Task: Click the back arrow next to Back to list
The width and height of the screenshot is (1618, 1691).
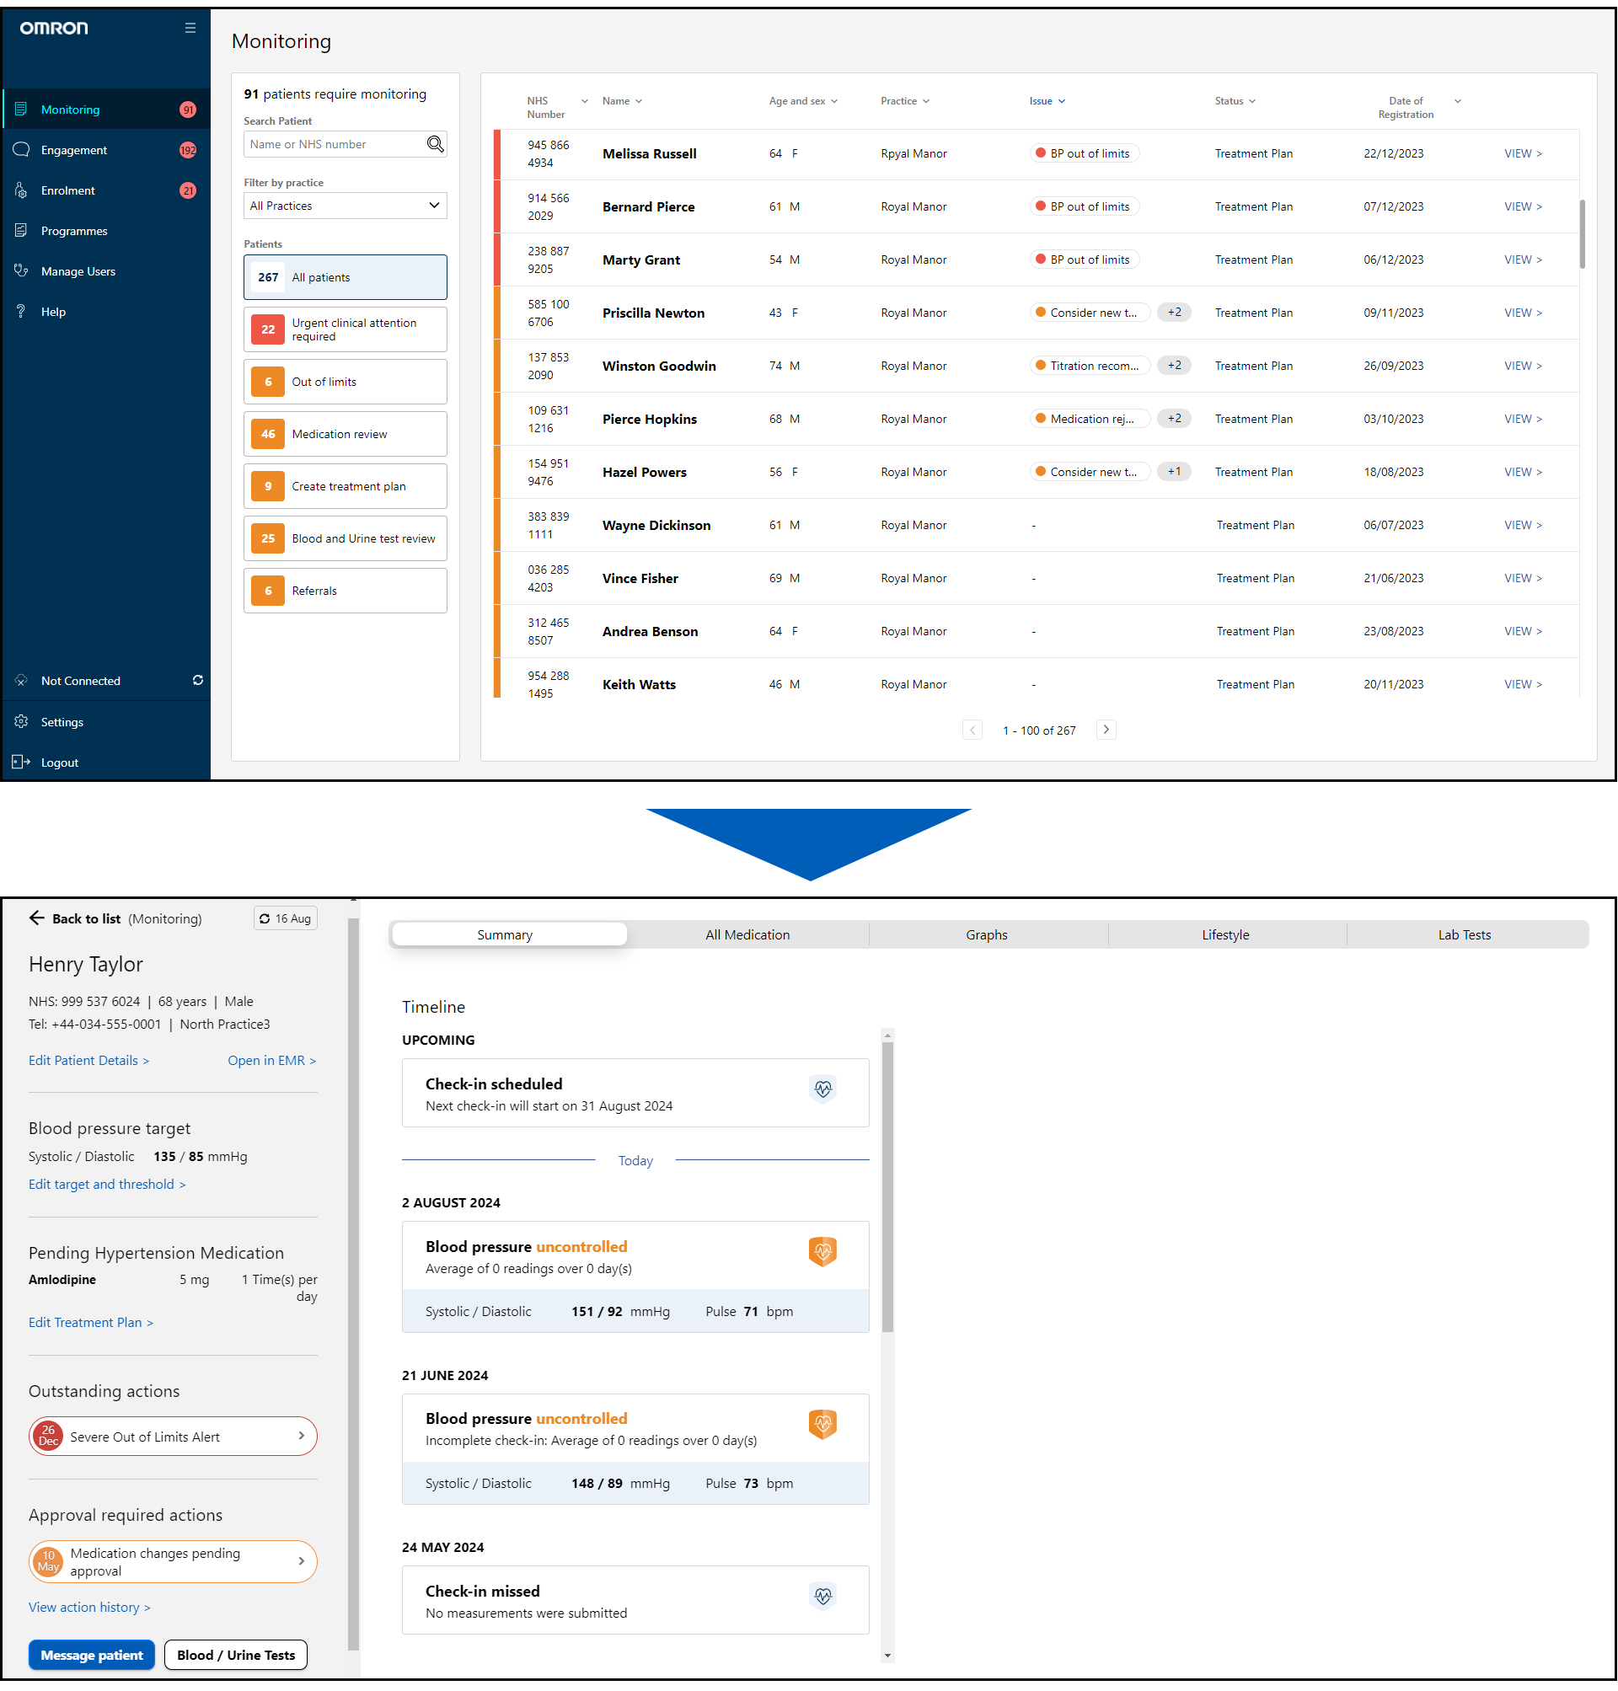Action: tap(36, 918)
